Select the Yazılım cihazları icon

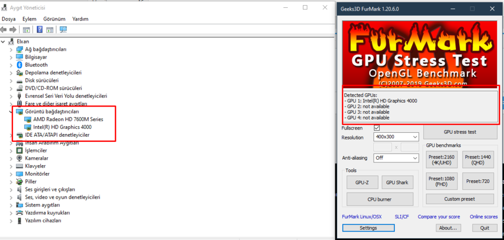pyautogui.click(x=20, y=220)
